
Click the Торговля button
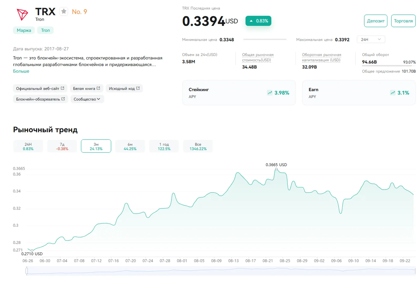[x=403, y=21]
